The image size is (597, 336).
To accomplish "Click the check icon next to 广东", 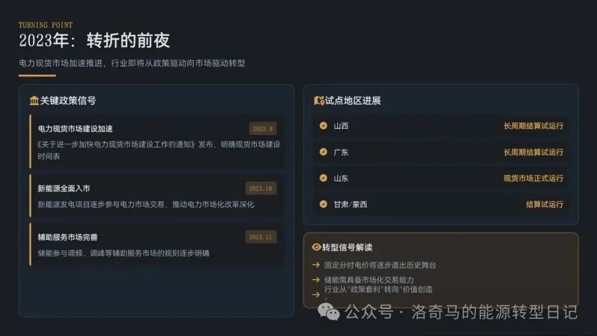I will (323, 152).
